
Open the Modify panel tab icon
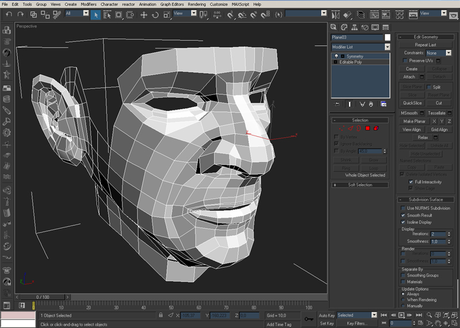pos(344,27)
